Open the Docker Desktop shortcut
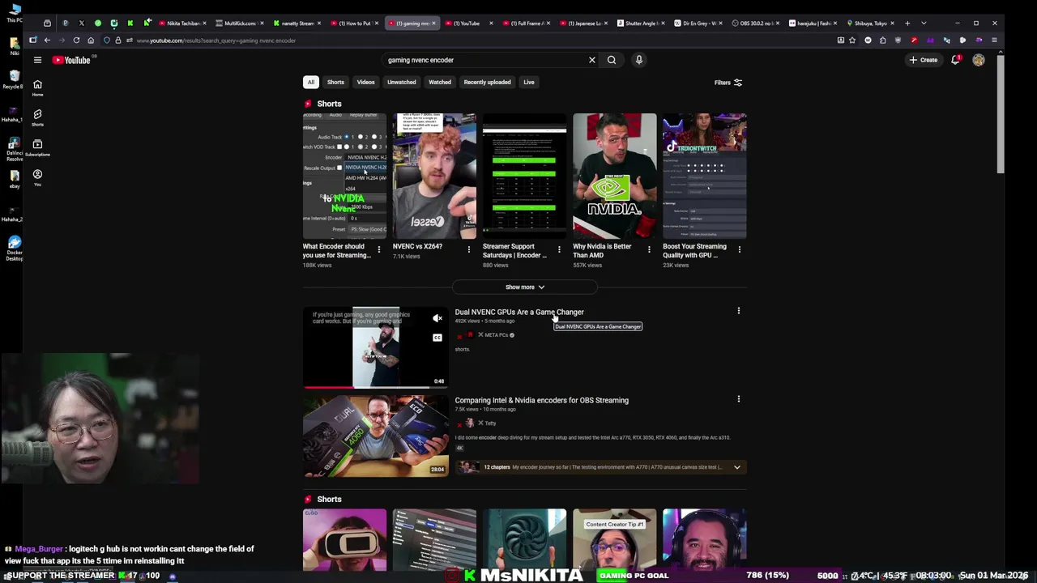The width and height of the screenshot is (1037, 583). 14,248
